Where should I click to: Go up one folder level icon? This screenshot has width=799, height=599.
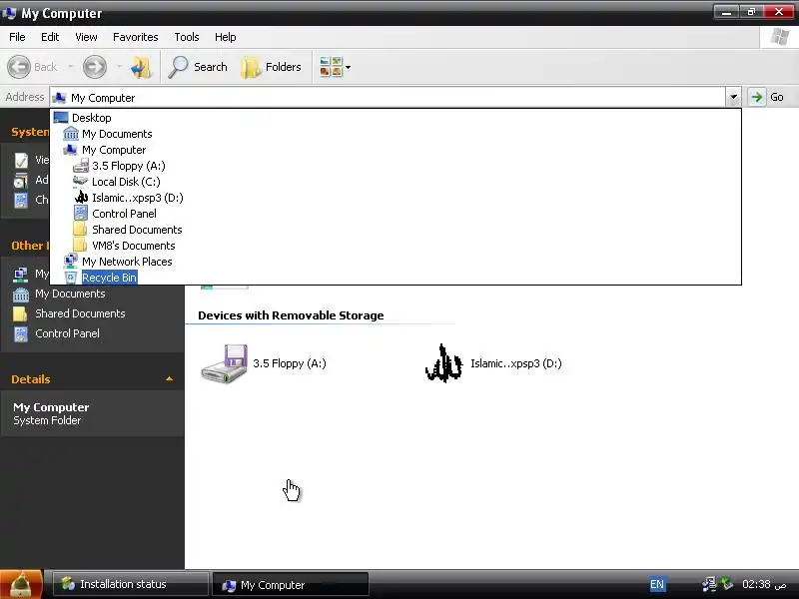141,67
